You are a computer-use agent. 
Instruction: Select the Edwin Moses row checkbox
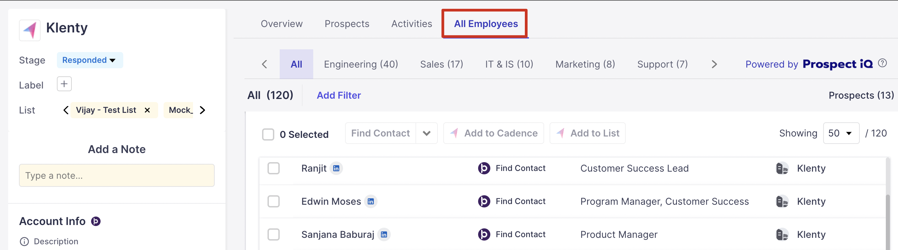pos(274,201)
